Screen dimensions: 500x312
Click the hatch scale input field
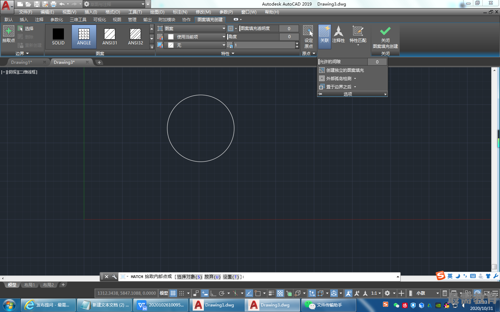[264, 45]
